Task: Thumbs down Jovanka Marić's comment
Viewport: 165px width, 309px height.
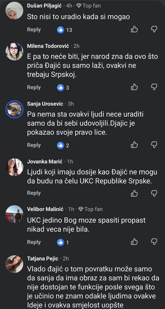Action: [x=154, y=193]
